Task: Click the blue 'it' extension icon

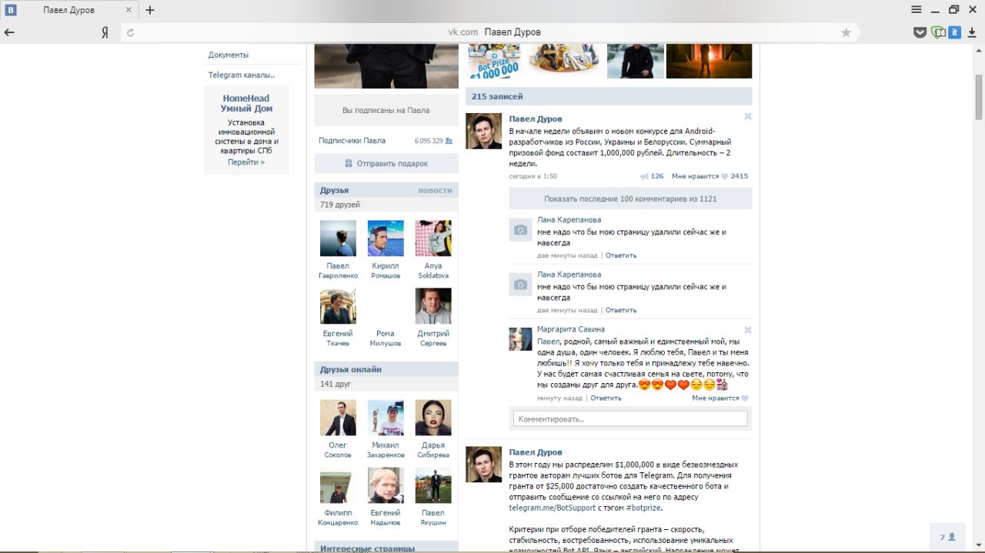Action: (955, 32)
